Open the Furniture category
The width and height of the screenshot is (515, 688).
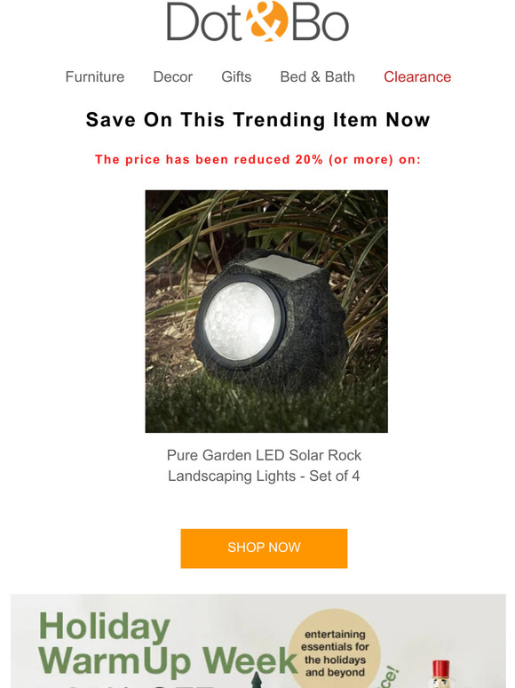tap(95, 76)
